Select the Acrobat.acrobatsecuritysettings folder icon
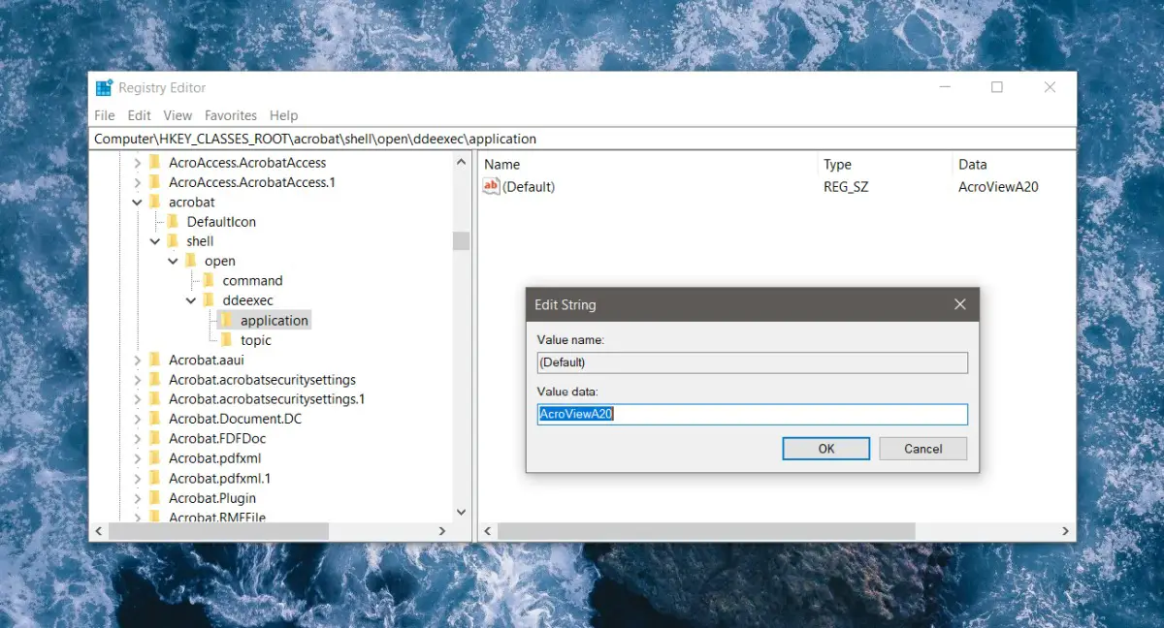1164x628 pixels. (x=154, y=379)
